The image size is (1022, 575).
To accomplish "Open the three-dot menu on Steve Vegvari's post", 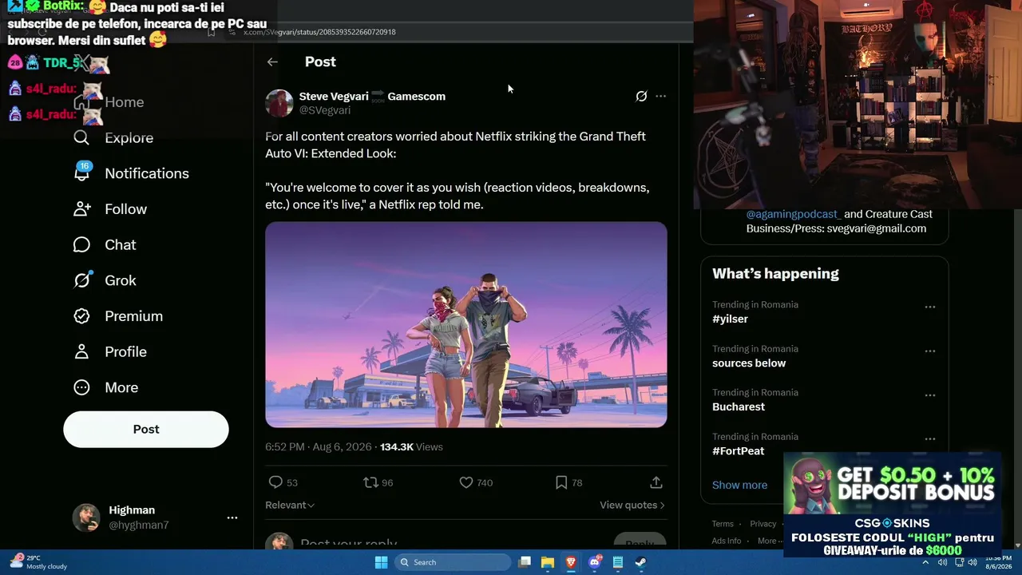I will [660, 96].
